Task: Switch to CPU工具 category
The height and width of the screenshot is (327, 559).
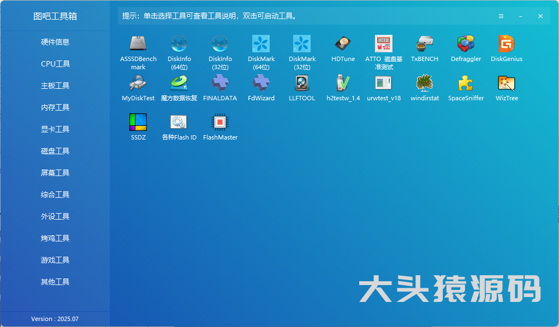Action: pos(55,64)
